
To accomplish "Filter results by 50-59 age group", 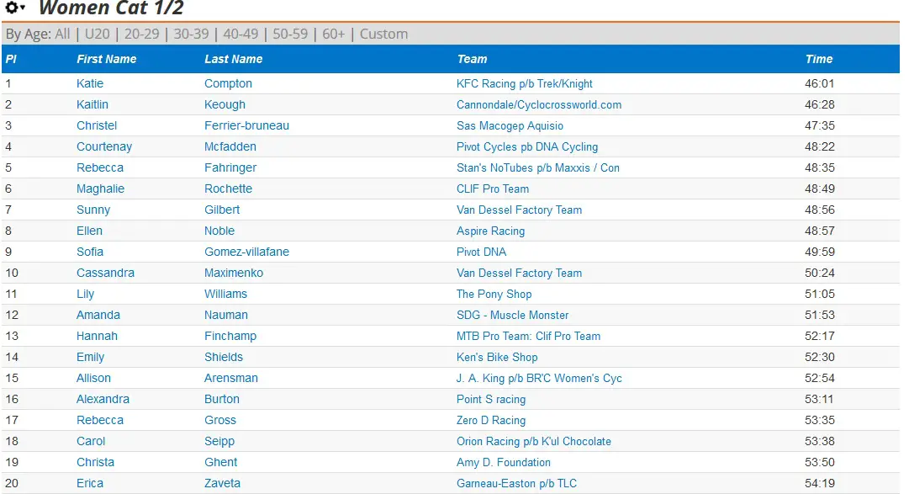I will point(290,35).
